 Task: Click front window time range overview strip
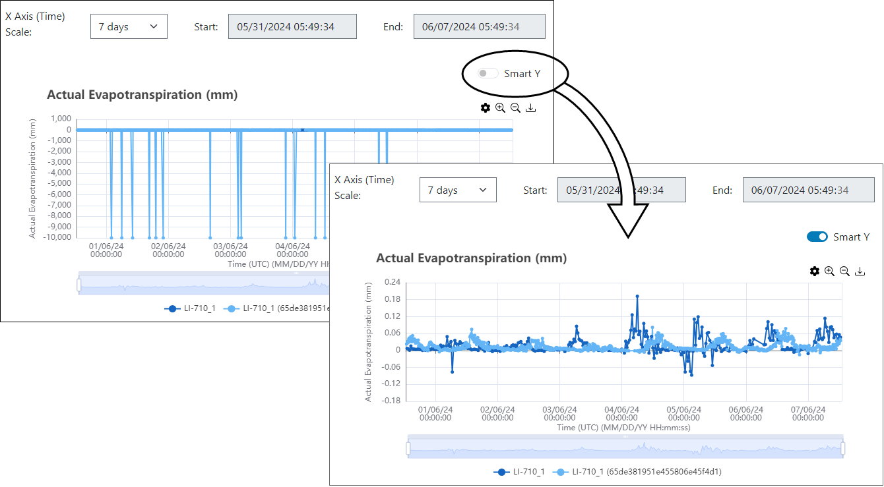625,449
